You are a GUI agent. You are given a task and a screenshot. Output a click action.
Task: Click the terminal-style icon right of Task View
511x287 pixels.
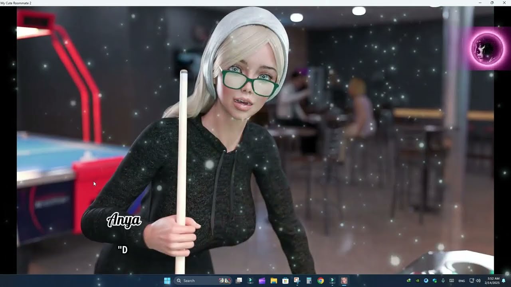click(x=250, y=281)
